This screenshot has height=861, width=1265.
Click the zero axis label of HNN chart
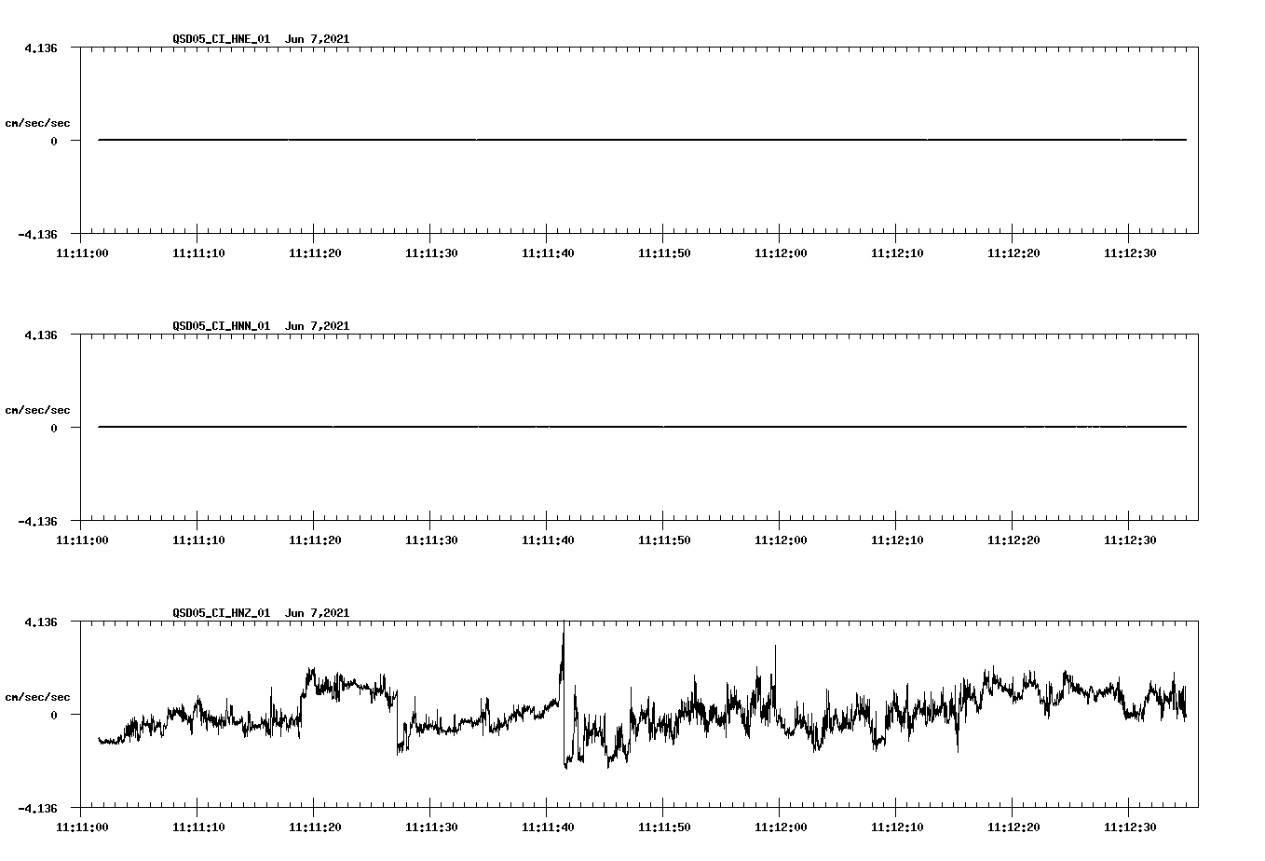(x=54, y=428)
